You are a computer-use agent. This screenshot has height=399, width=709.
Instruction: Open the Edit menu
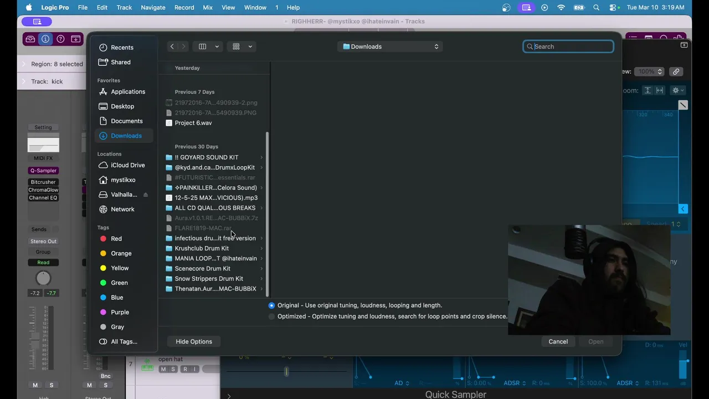coord(102,7)
